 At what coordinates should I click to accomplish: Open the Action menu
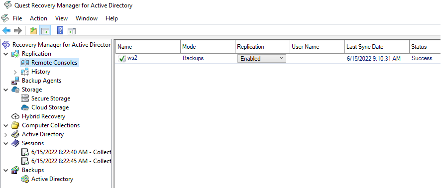coord(39,18)
